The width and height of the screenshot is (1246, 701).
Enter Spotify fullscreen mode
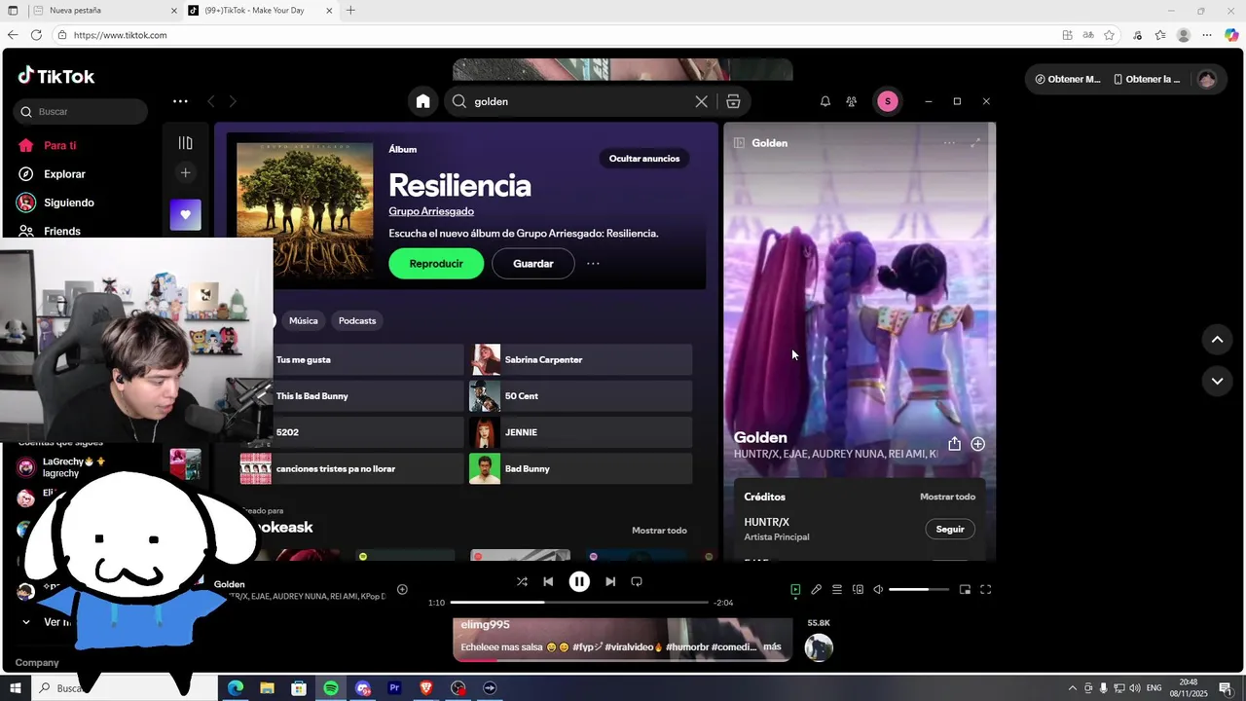click(x=985, y=589)
